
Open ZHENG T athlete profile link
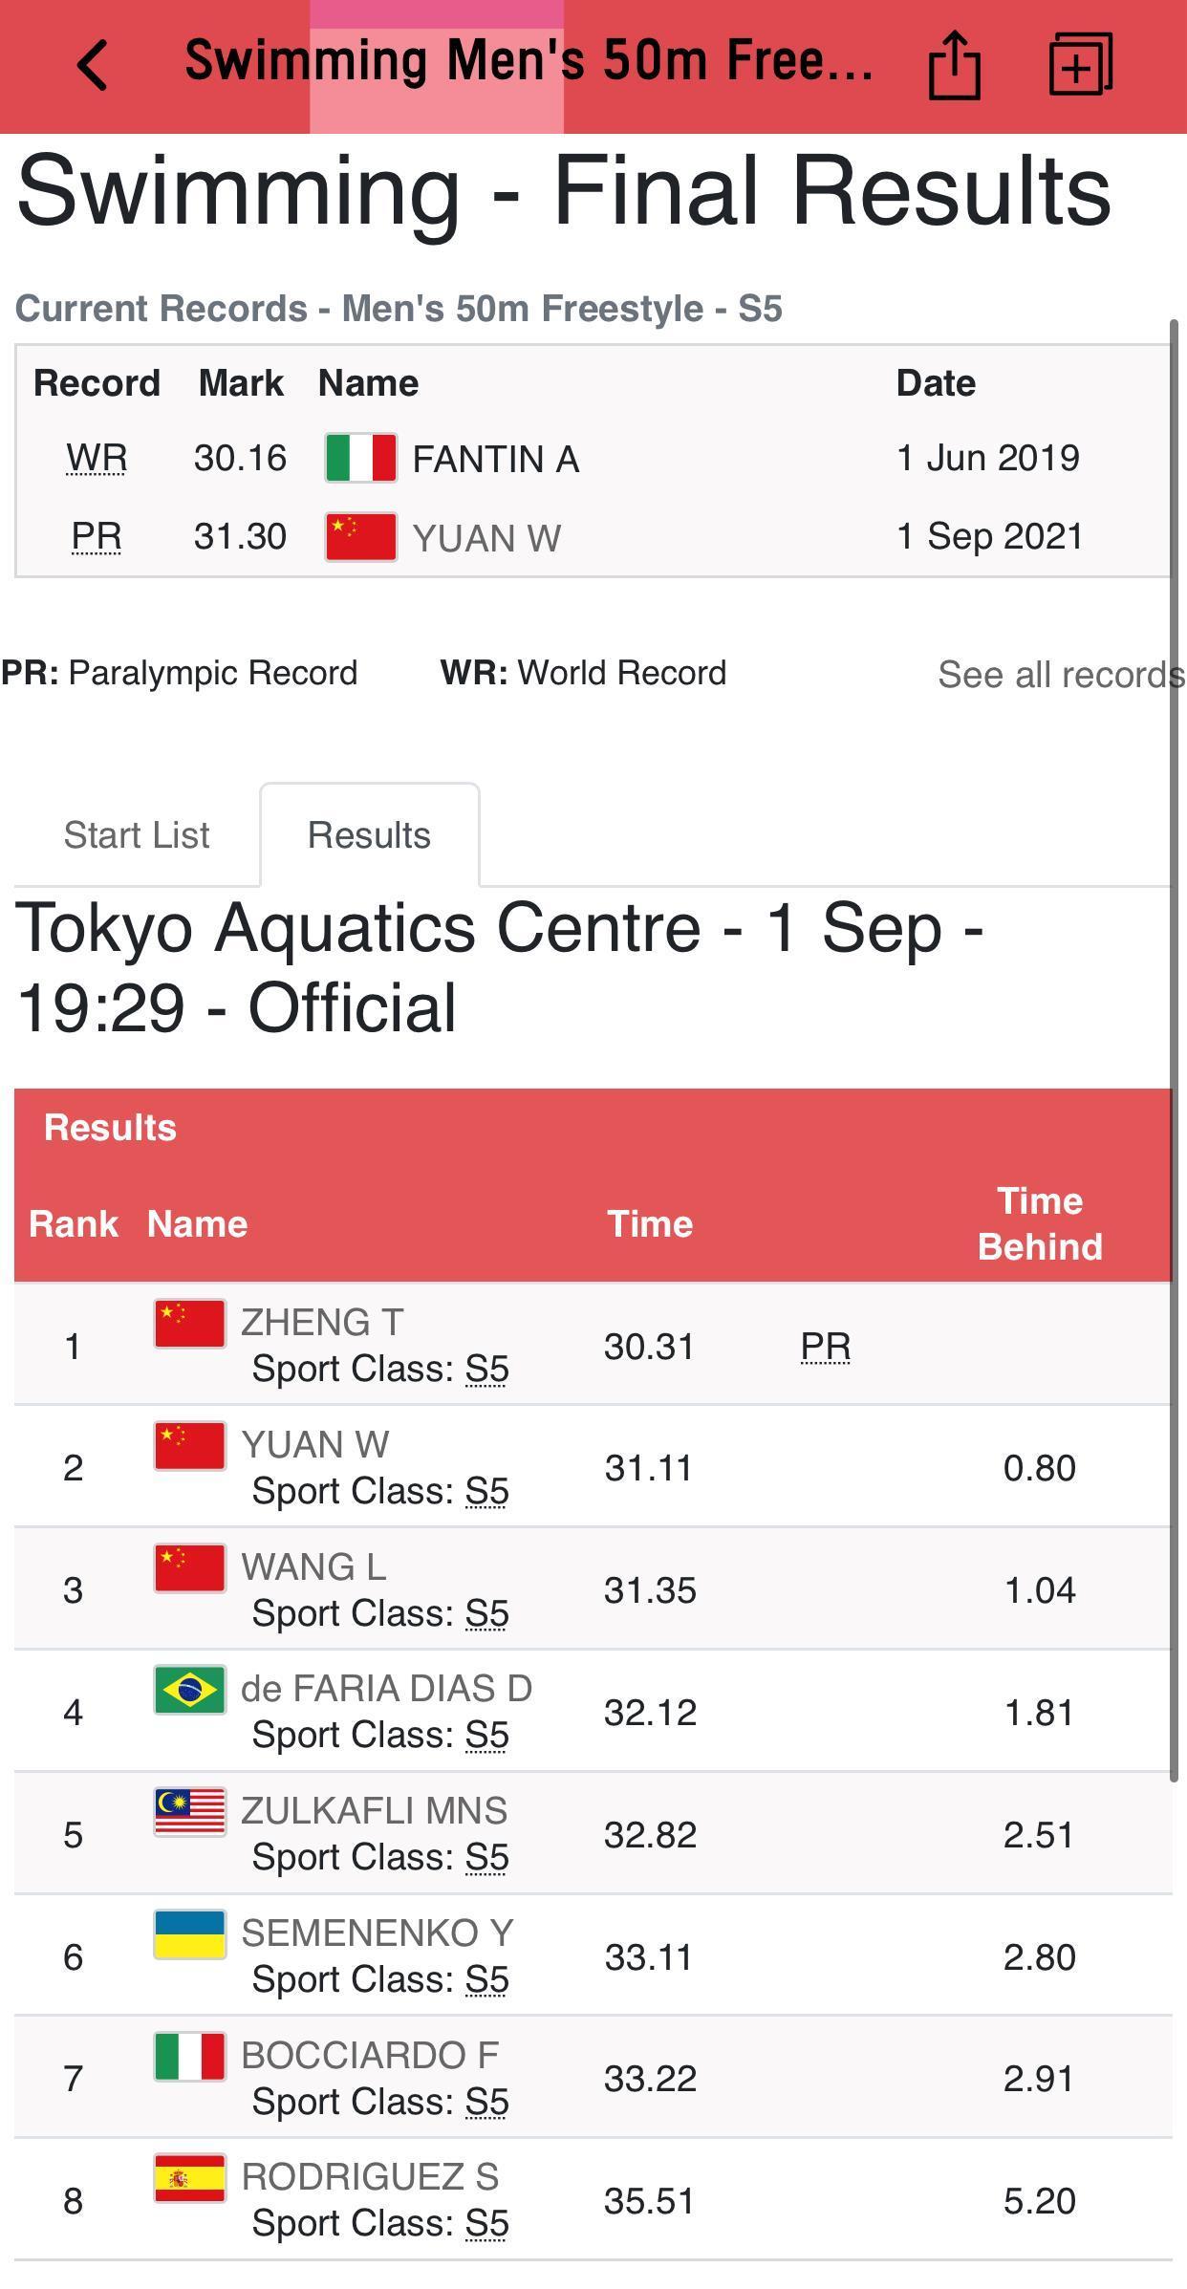tap(322, 1323)
